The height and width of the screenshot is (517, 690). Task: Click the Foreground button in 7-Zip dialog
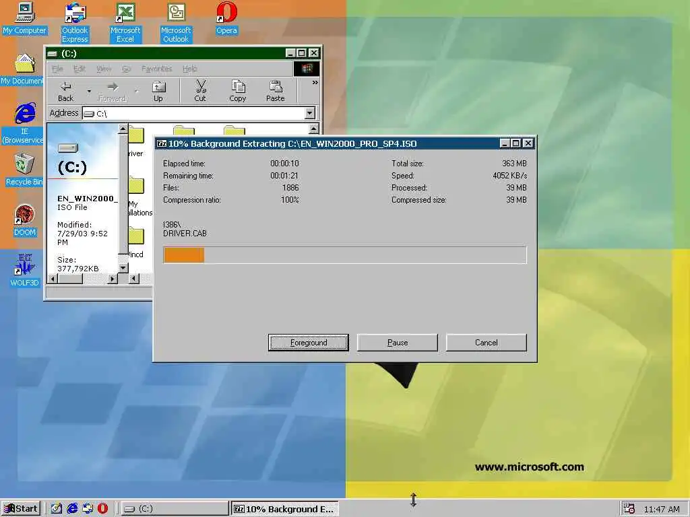pos(309,343)
